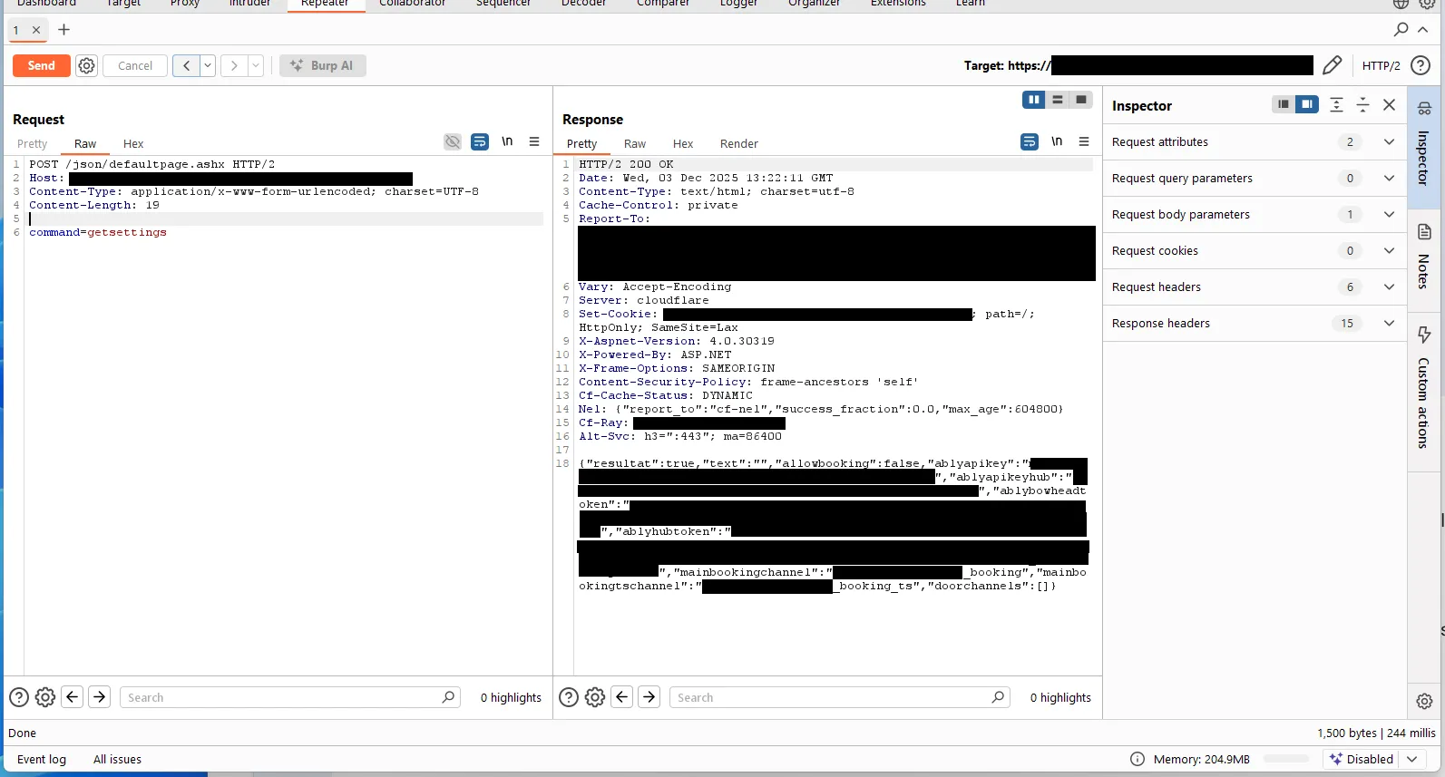Jump to previous Request search match

tap(73, 697)
